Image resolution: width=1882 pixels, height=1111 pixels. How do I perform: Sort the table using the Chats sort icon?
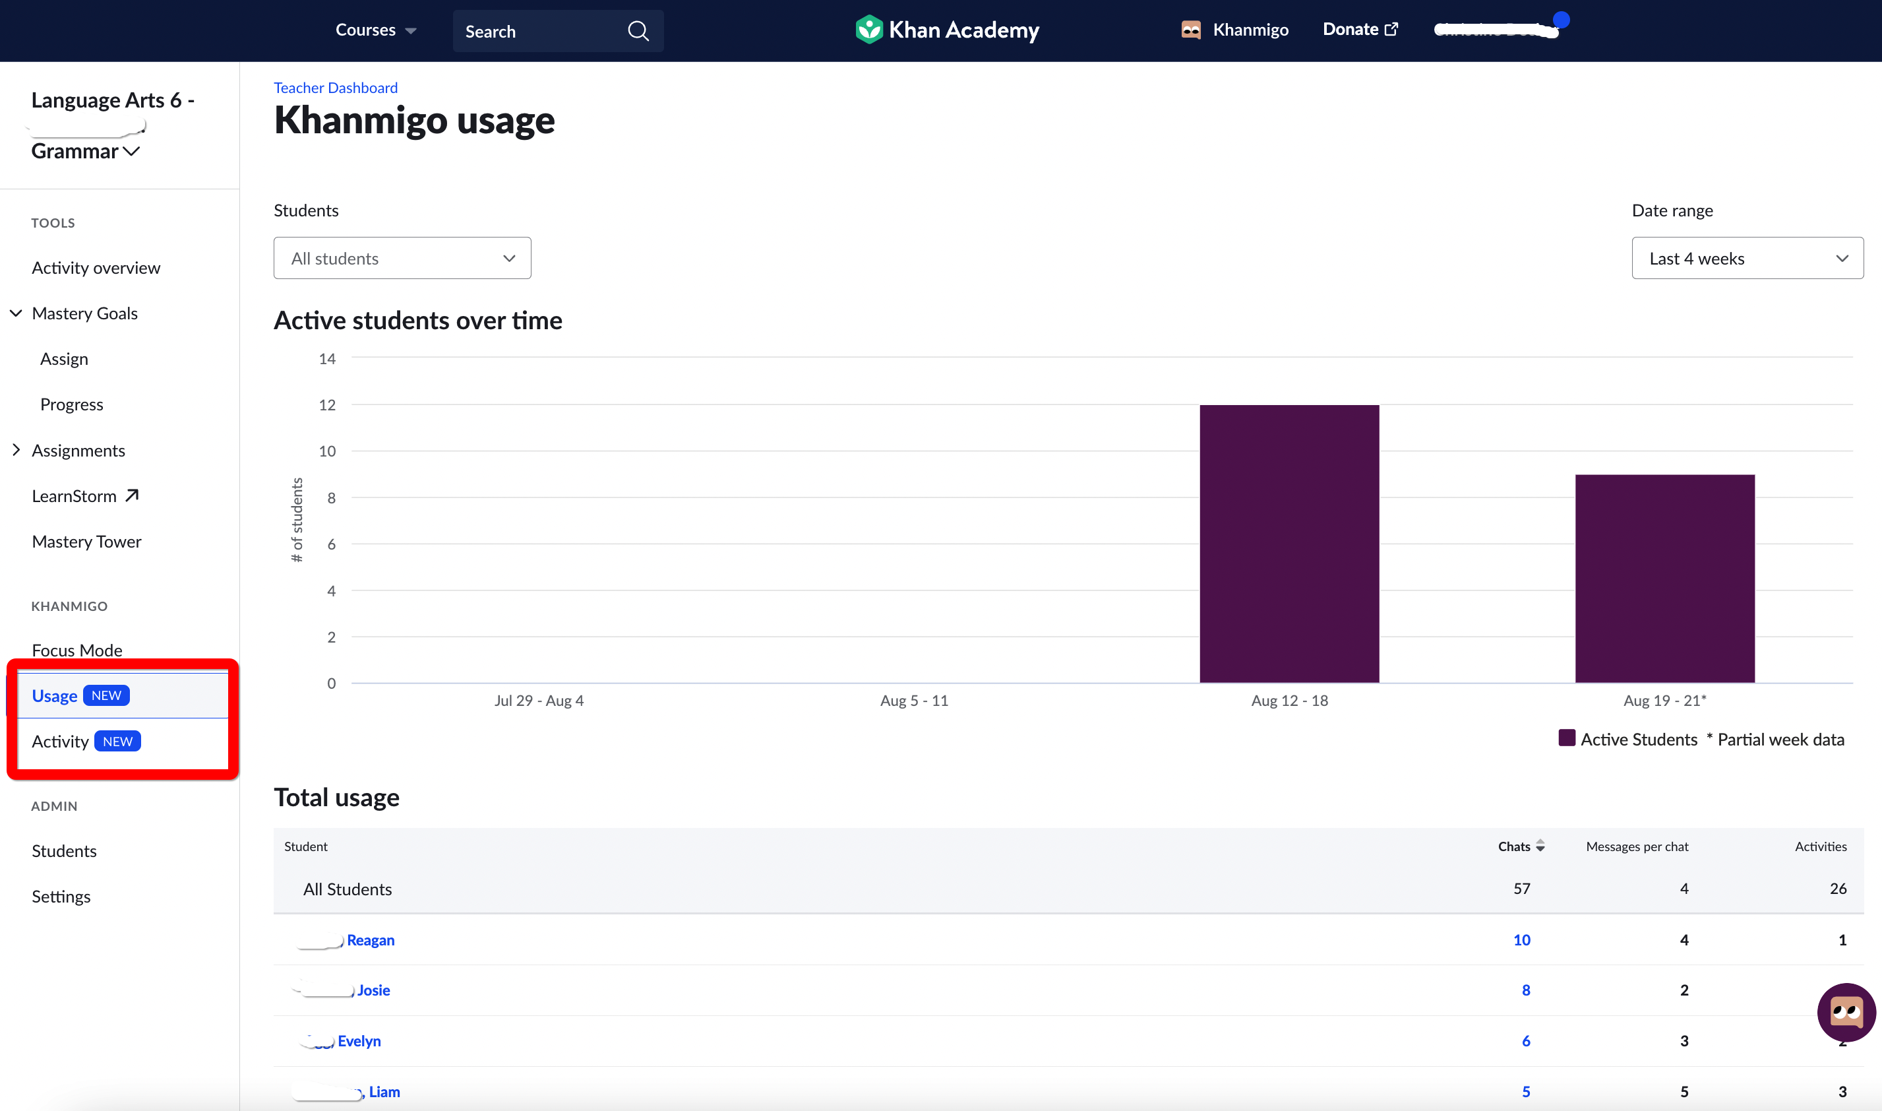coord(1540,846)
